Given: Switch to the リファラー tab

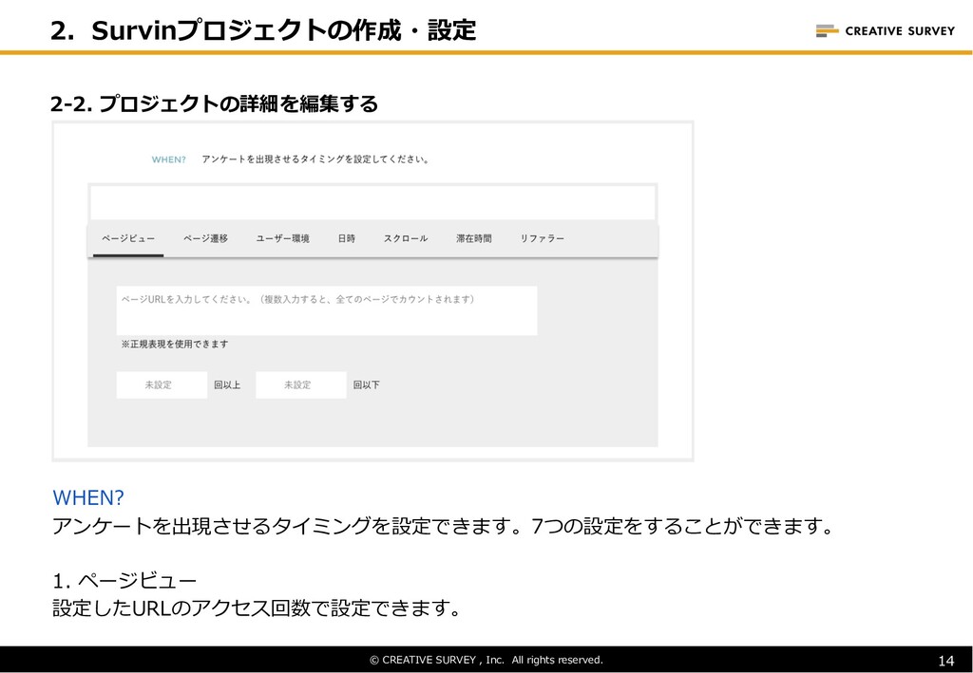Looking at the screenshot, I should pyautogui.click(x=542, y=238).
